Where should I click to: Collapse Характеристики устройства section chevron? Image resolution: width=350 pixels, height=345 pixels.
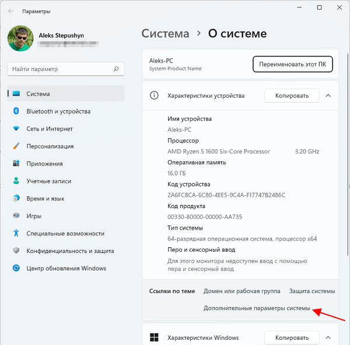pyautogui.click(x=328, y=96)
